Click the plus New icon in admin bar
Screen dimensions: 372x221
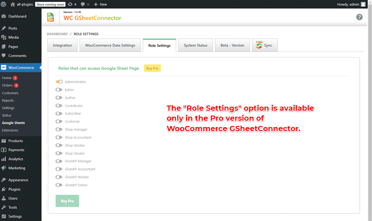click(96, 4)
